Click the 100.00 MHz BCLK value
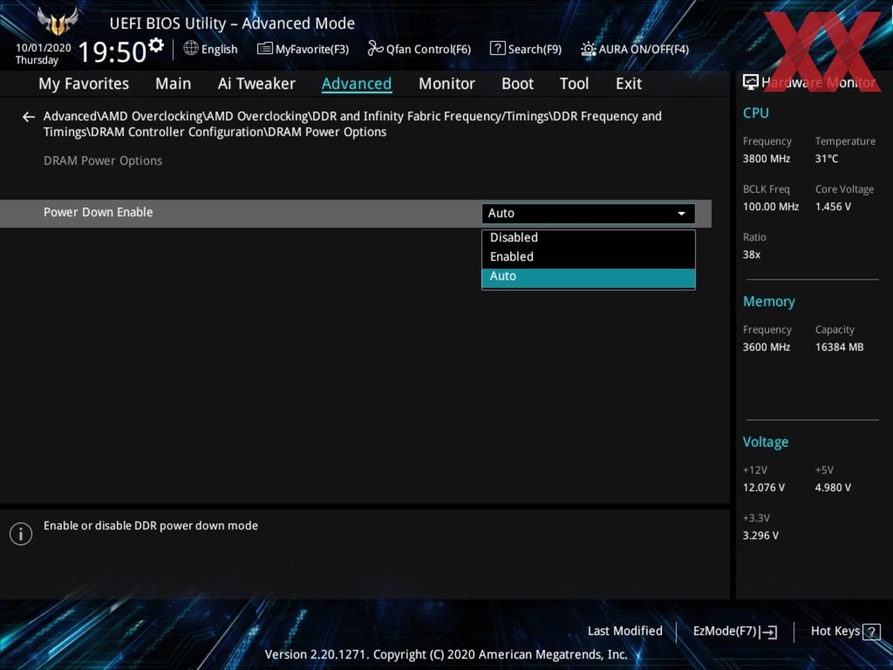The height and width of the screenshot is (670, 893). [771, 207]
